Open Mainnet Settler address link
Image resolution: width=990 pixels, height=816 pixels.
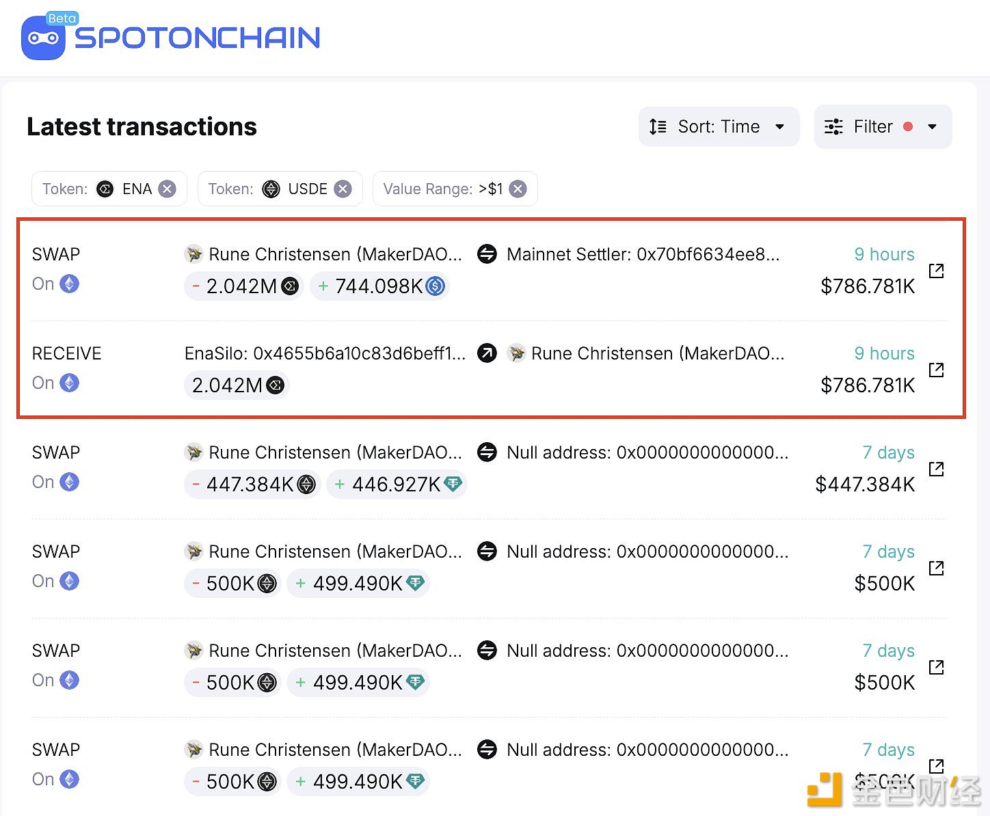coord(643,254)
